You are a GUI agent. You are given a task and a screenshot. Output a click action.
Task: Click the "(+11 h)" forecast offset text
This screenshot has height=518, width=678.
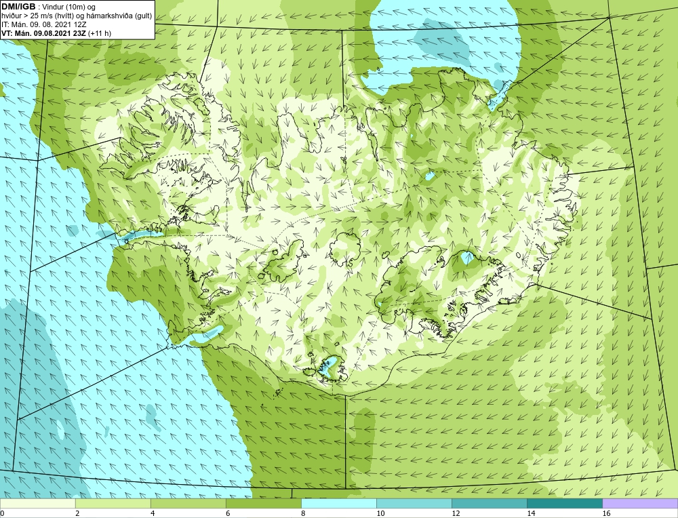(100, 33)
